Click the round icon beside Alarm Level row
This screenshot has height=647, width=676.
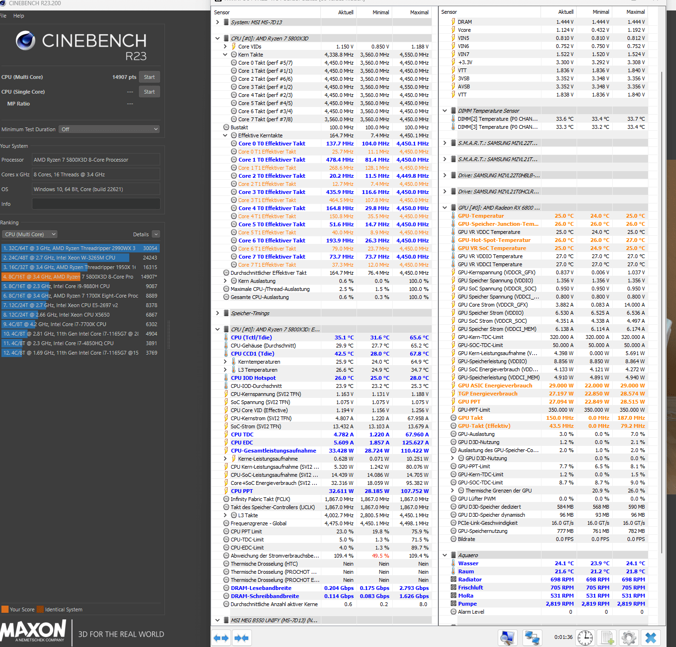point(454,612)
